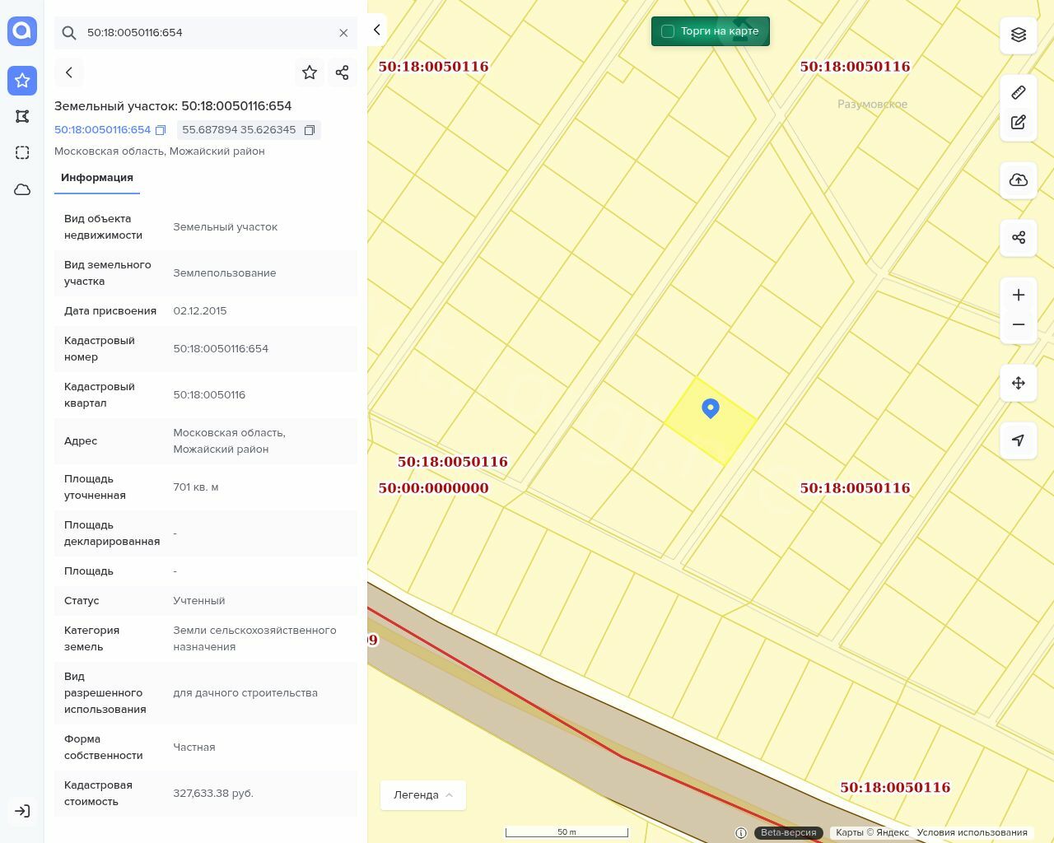Open the cadastral number link 50:18:0050116:654
The width and height of the screenshot is (1054, 843).
(x=102, y=130)
